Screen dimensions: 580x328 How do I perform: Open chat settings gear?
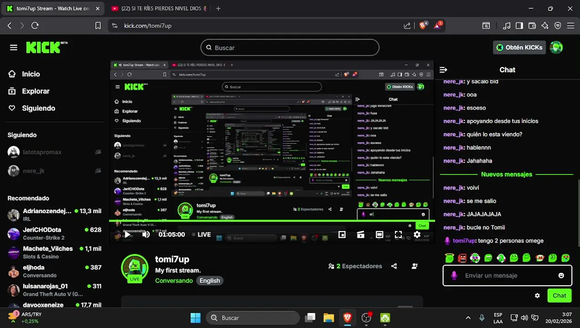point(537,296)
